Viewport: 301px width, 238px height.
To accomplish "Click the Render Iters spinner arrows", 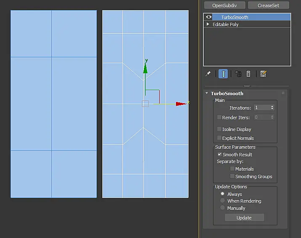I will 272,117.
